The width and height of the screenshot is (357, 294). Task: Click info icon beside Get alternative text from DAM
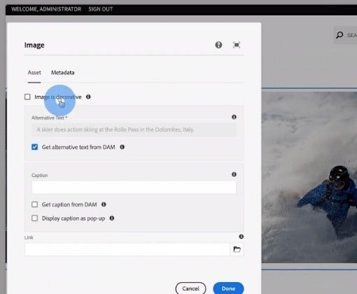(x=122, y=147)
